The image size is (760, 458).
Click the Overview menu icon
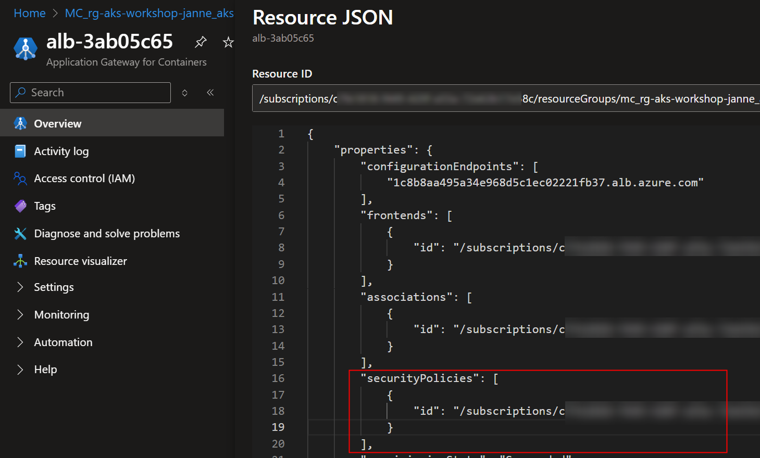tap(20, 123)
